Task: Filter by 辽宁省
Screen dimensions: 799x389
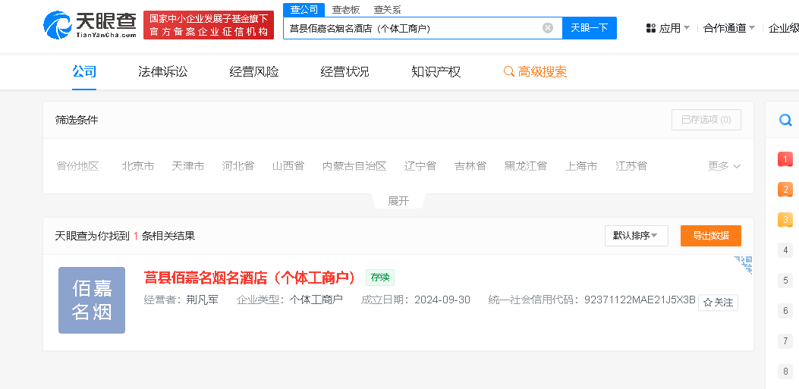Action: click(420, 166)
